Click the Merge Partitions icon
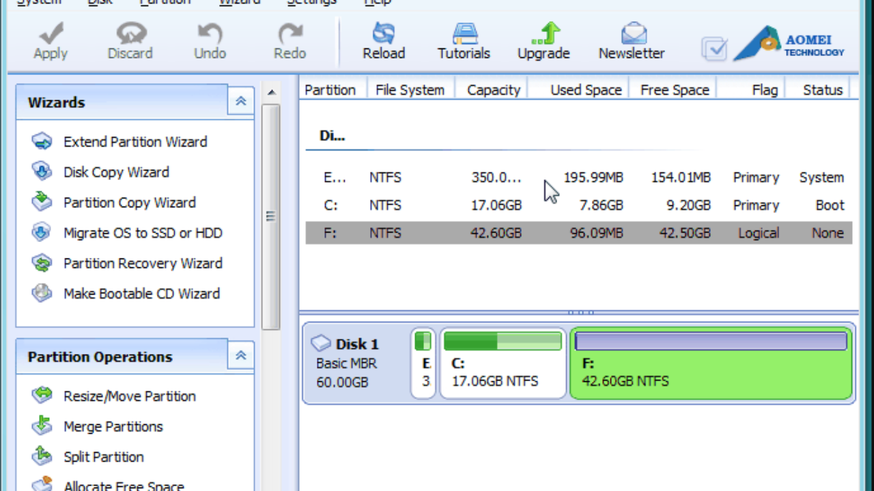 pos(42,426)
